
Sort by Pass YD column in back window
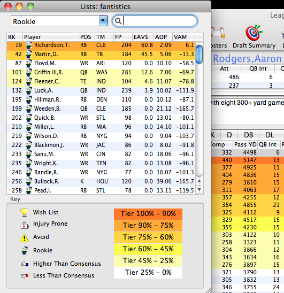[x=245, y=144]
